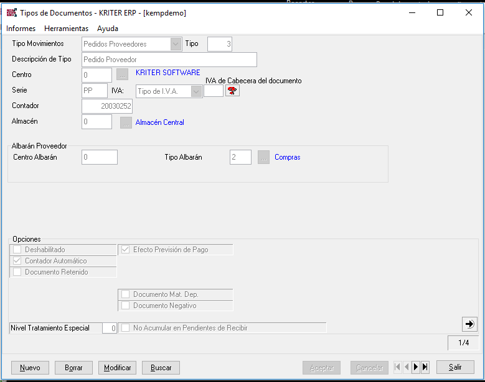Click the Almacén Central link
Image resolution: width=485 pixels, height=382 pixels.
(159, 122)
